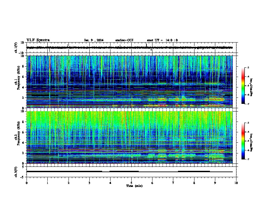Click time axis tick label "9"
The image size is (266, 205).
click(215, 183)
